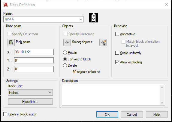Click the AutoCAD logo in title bar

[6, 5]
